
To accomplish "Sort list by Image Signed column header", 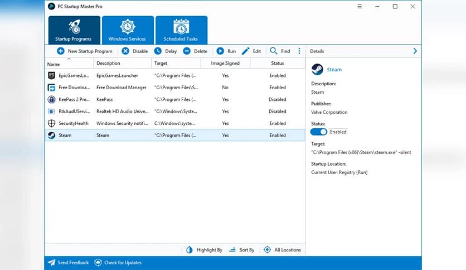I will pyautogui.click(x=225, y=64).
